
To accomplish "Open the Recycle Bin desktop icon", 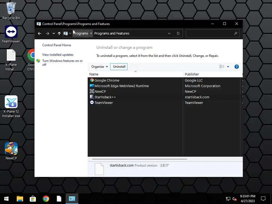I will coord(11,11).
